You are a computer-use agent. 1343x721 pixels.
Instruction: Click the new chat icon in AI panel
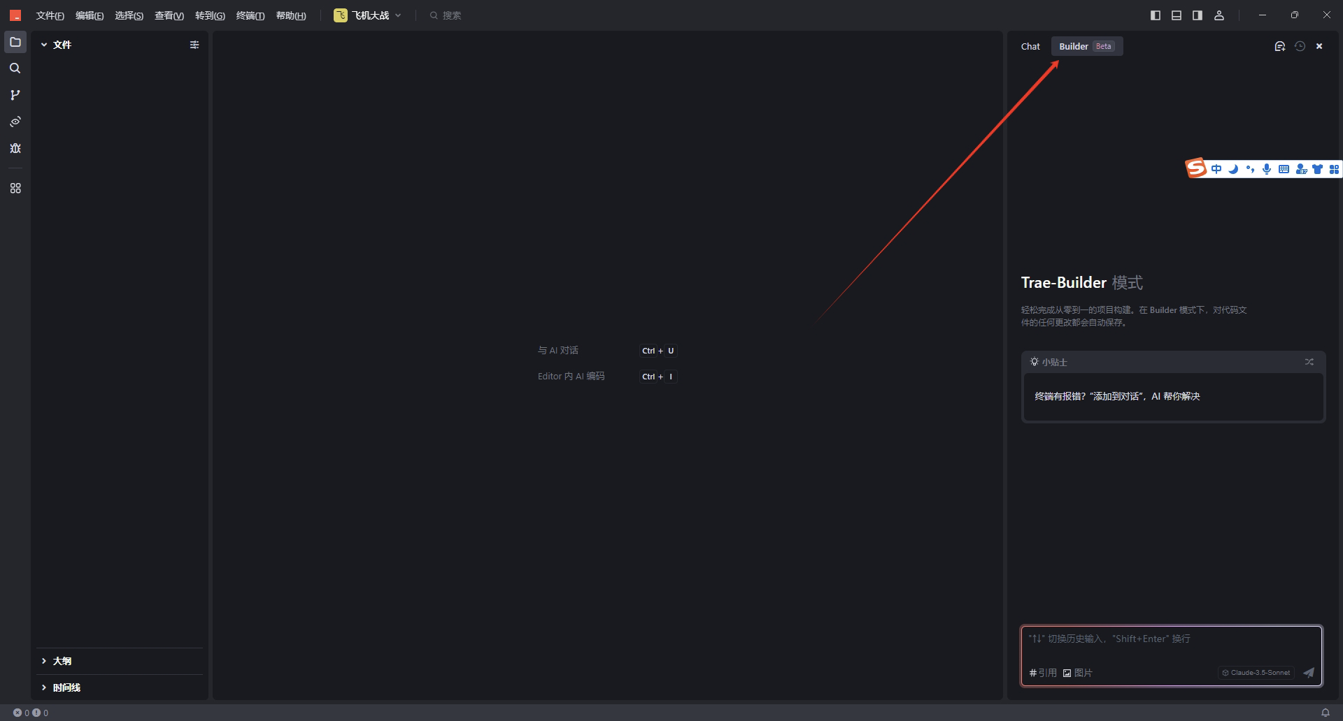[1279, 46]
